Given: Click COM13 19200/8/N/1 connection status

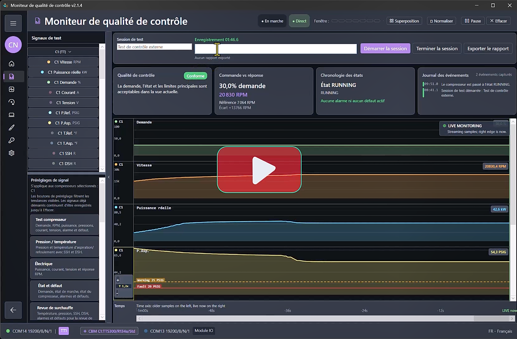Looking at the screenshot, I should [x=167, y=331].
